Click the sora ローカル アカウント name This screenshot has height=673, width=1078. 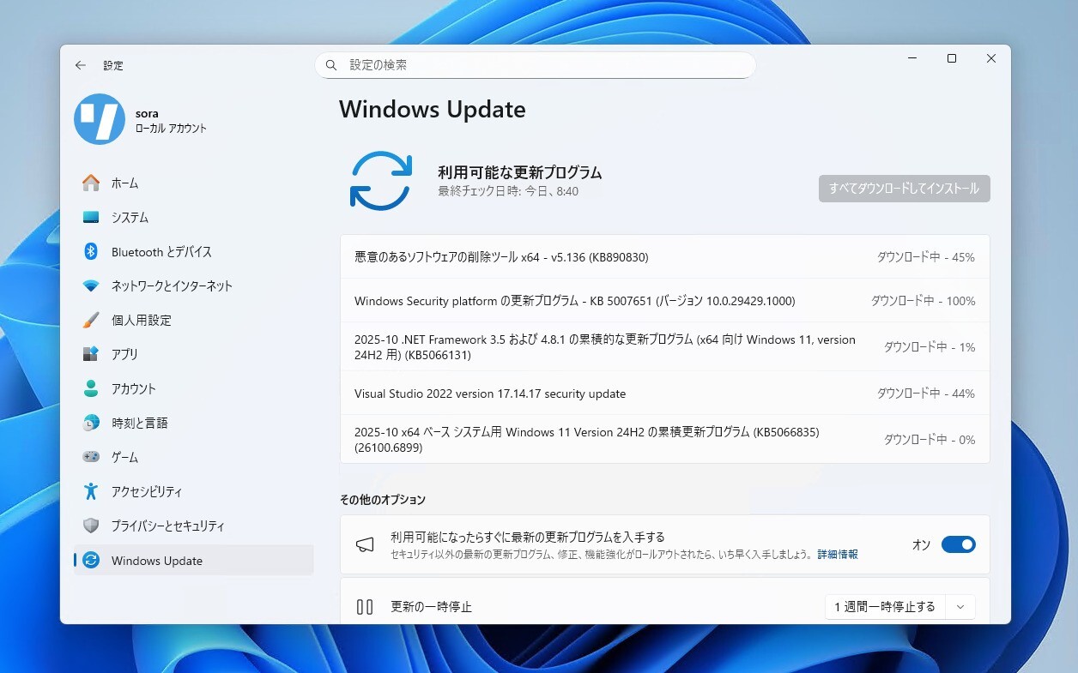pyautogui.click(x=171, y=121)
